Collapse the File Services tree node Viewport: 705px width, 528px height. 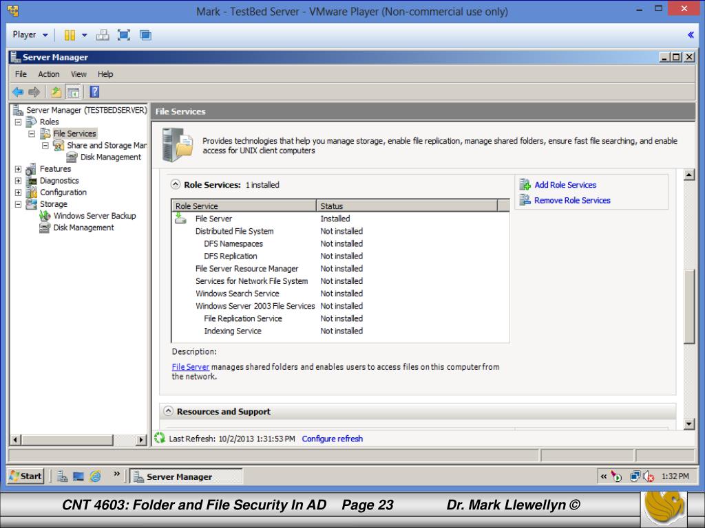(32, 134)
